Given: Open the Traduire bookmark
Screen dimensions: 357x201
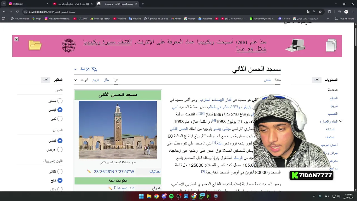Looking at the screenshot, I should click(x=135, y=19).
